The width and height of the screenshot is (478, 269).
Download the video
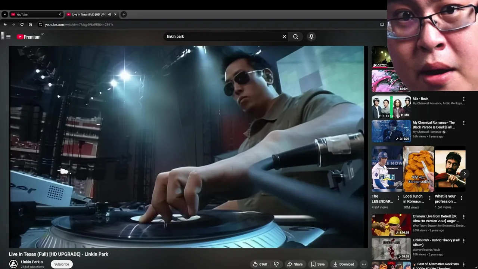(344, 264)
